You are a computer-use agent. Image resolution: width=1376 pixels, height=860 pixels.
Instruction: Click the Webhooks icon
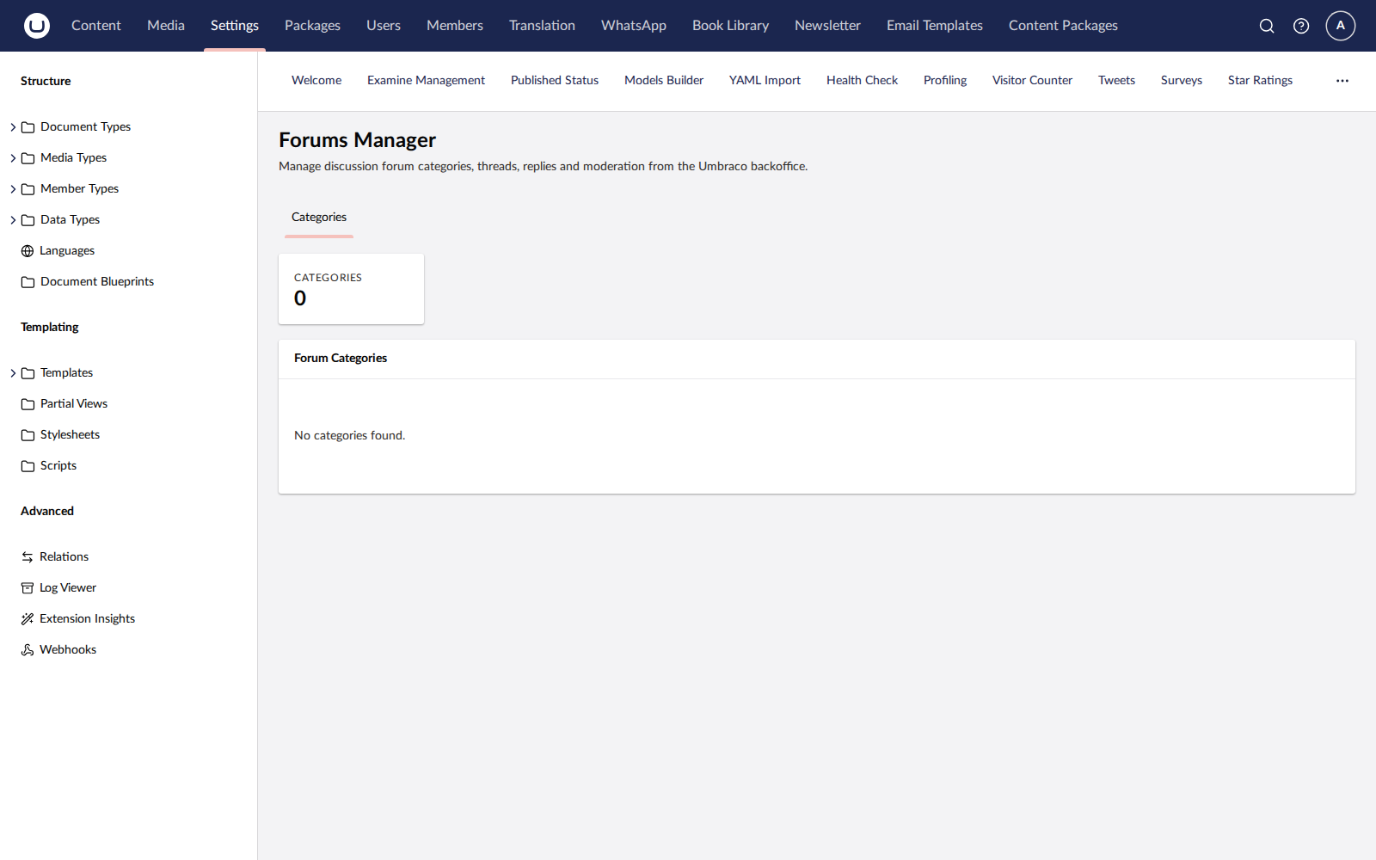tap(28, 650)
